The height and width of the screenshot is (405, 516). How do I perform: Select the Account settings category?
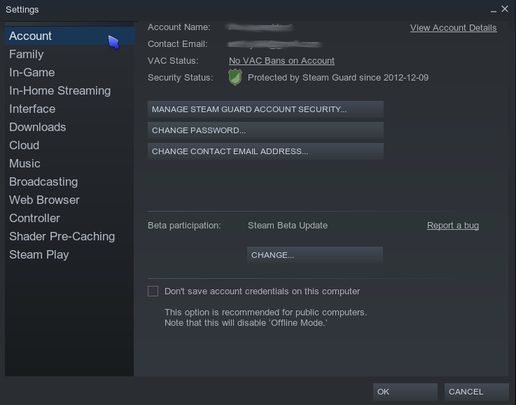pyautogui.click(x=70, y=36)
